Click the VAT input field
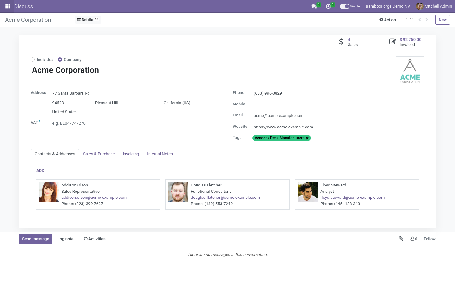Viewport: 455px width, 284px height. click(137, 123)
